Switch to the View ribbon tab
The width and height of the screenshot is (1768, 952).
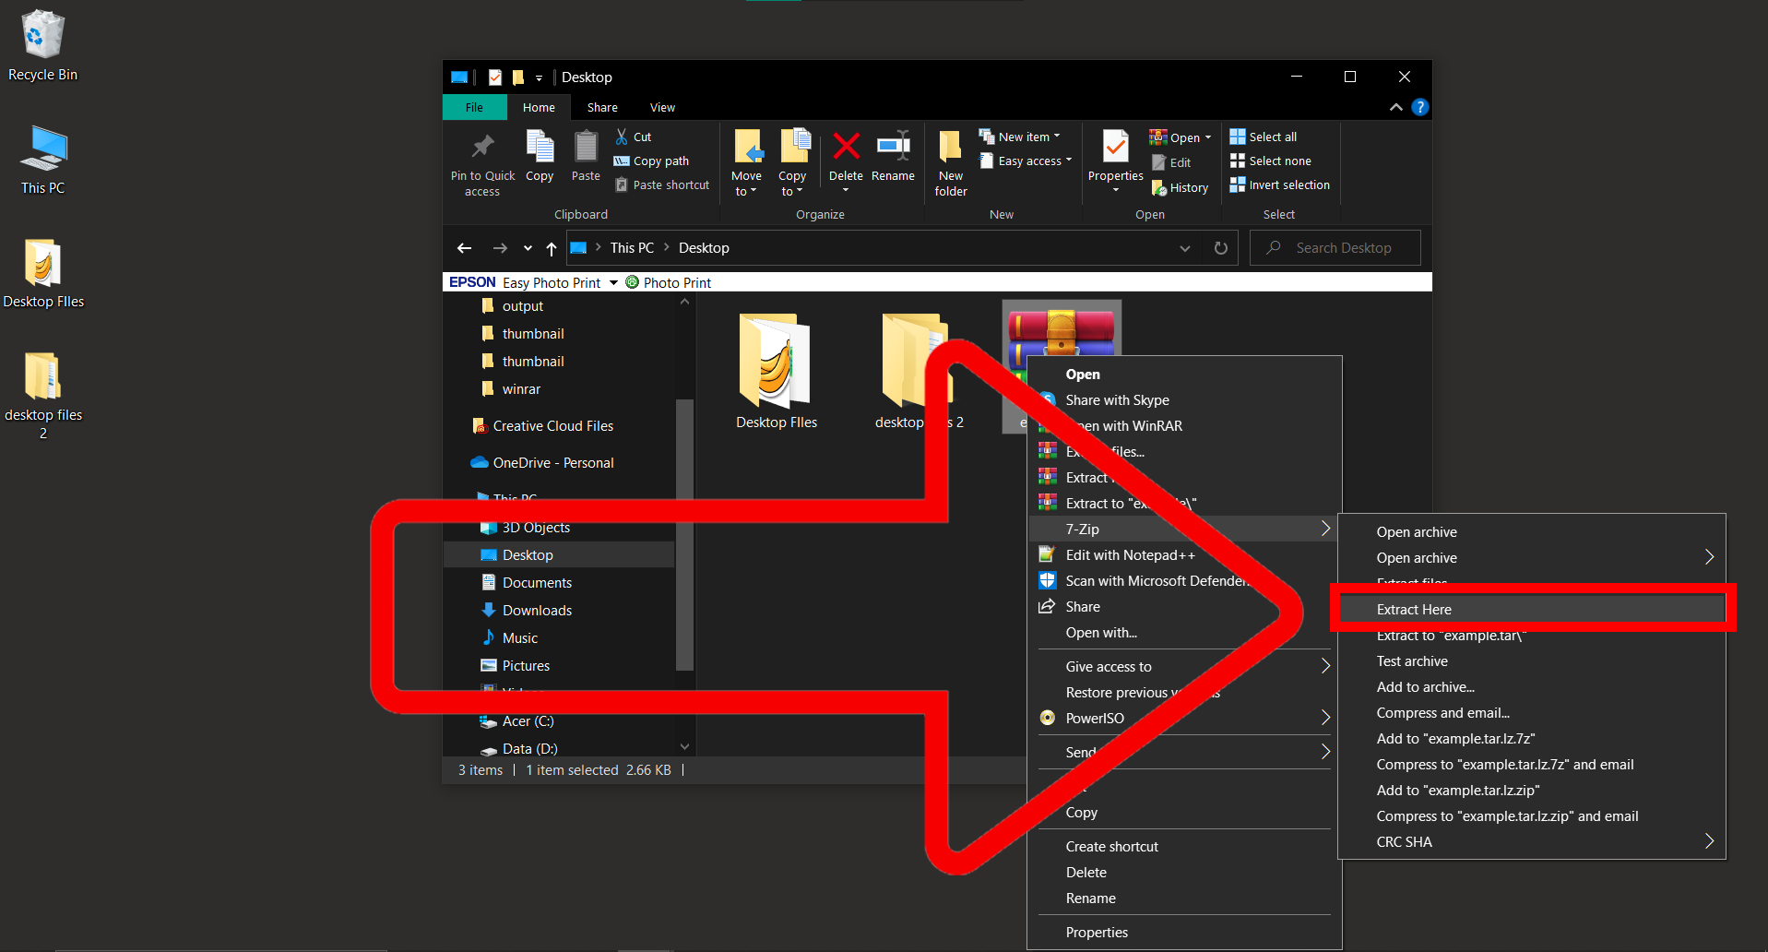click(661, 107)
